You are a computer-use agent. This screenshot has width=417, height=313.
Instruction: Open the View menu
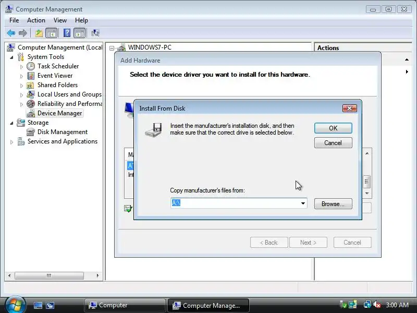tap(60, 20)
